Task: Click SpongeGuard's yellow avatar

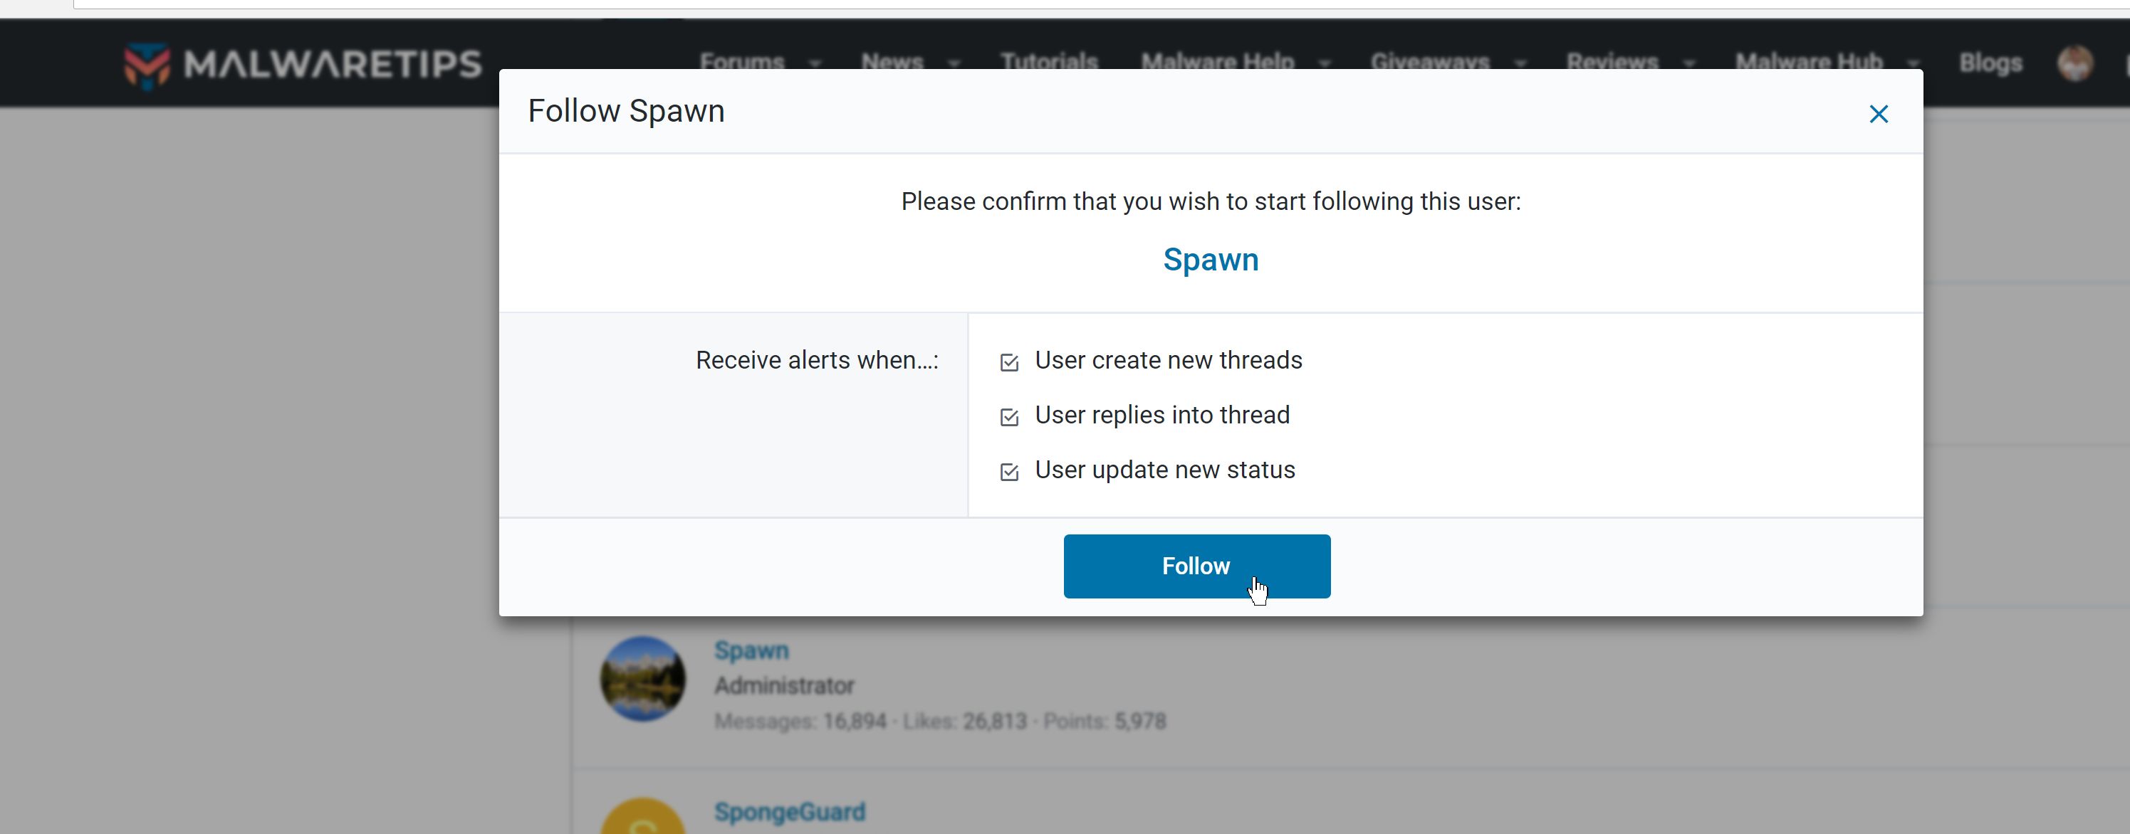Action: coord(642,820)
